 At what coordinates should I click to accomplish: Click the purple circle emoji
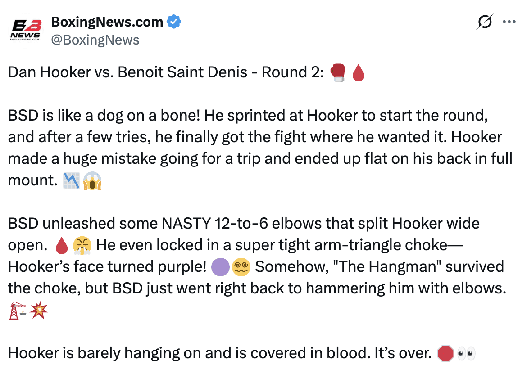pyautogui.click(x=221, y=267)
